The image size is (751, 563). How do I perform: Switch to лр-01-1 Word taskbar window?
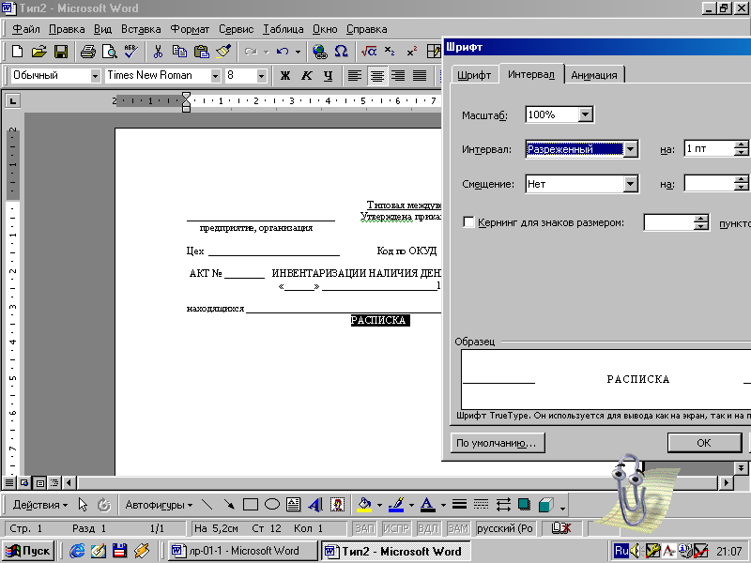(x=243, y=551)
